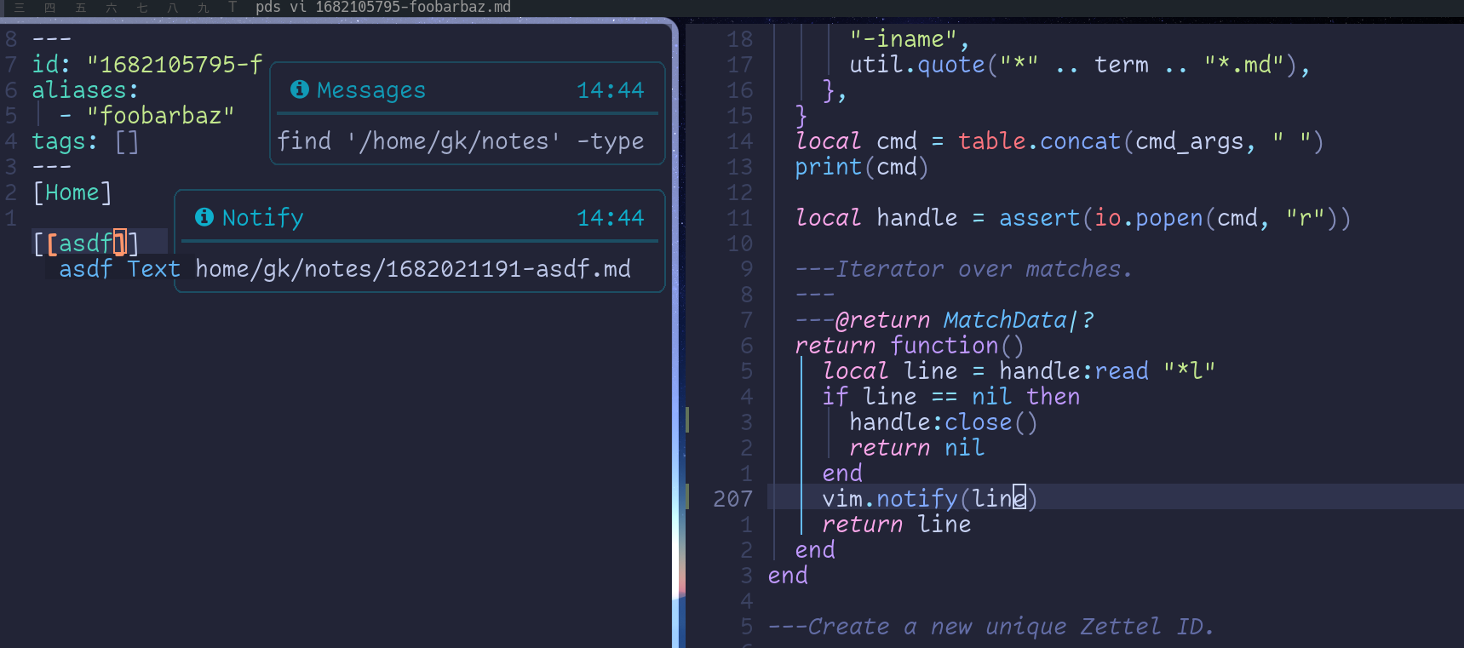Click the Notify notification title
The image size is (1464, 648).
tap(262, 218)
